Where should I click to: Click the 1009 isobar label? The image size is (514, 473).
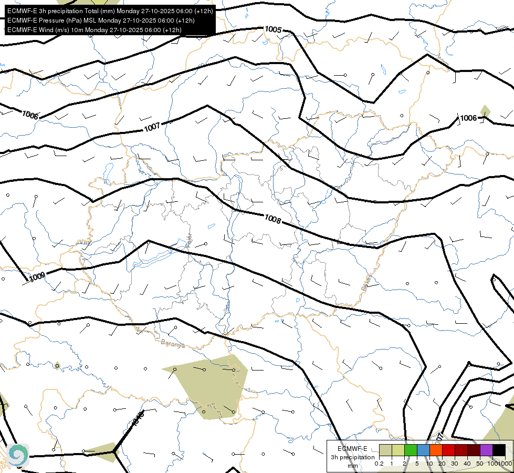tap(37, 277)
